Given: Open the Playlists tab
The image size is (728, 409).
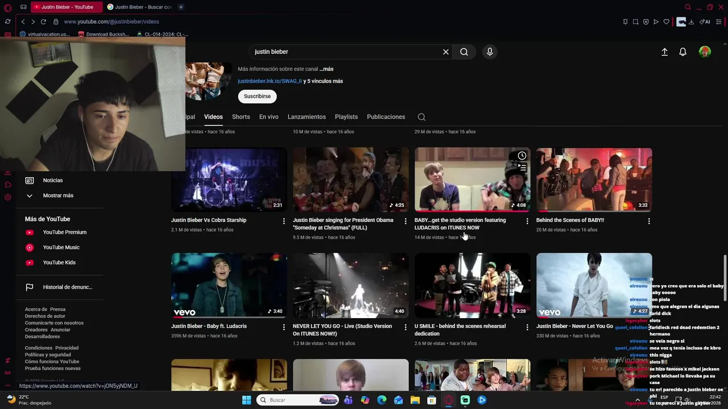Looking at the screenshot, I should (346, 117).
